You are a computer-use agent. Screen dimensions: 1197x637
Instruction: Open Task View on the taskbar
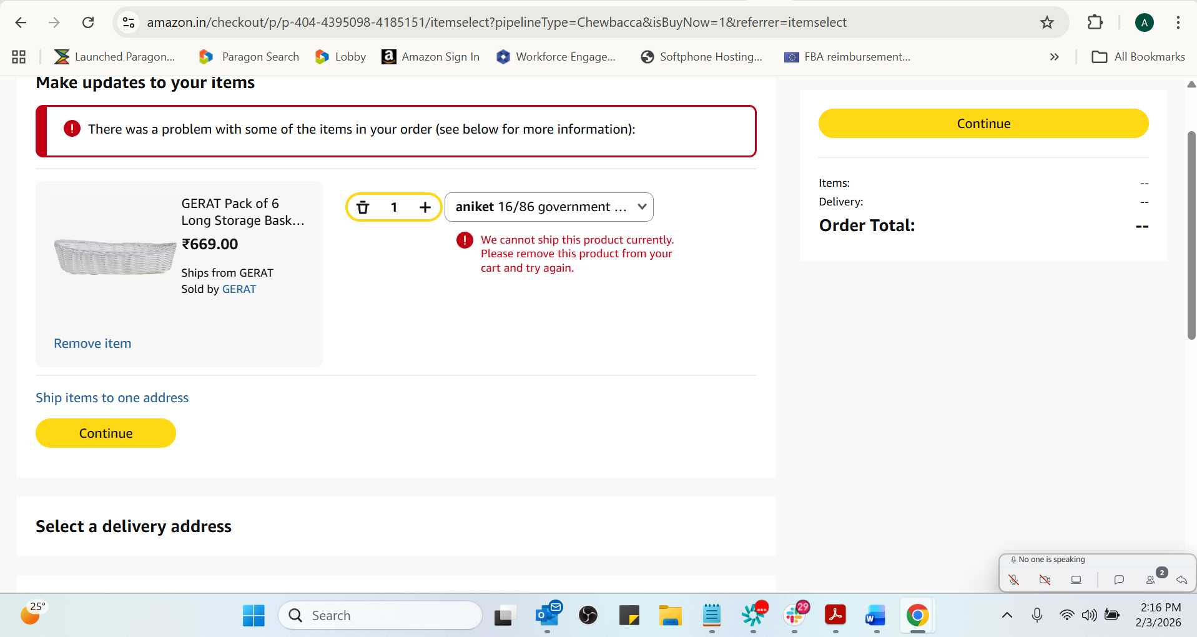pyautogui.click(x=505, y=616)
